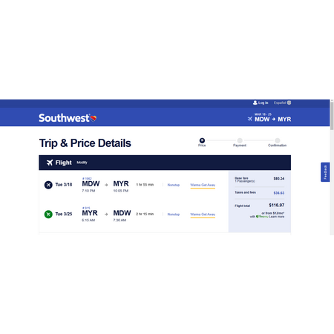The width and height of the screenshot is (334, 334).
Task: Open the Modify link in Flight header
Action: (x=82, y=163)
